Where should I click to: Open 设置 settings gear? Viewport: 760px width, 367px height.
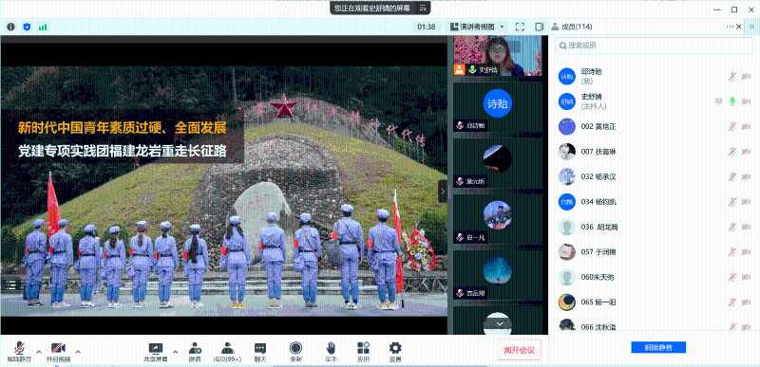tap(395, 352)
